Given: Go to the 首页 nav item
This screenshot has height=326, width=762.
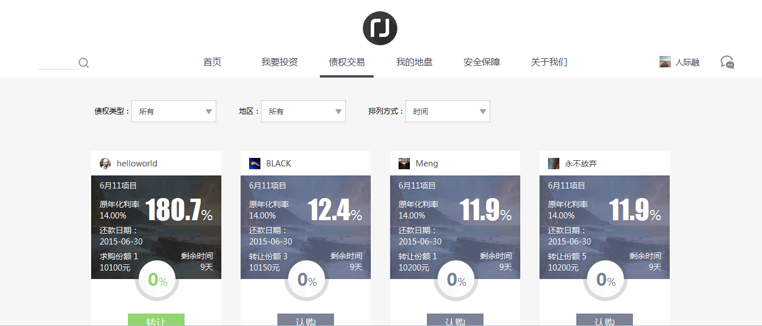Looking at the screenshot, I should pyautogui.click(x=212, y=62).
